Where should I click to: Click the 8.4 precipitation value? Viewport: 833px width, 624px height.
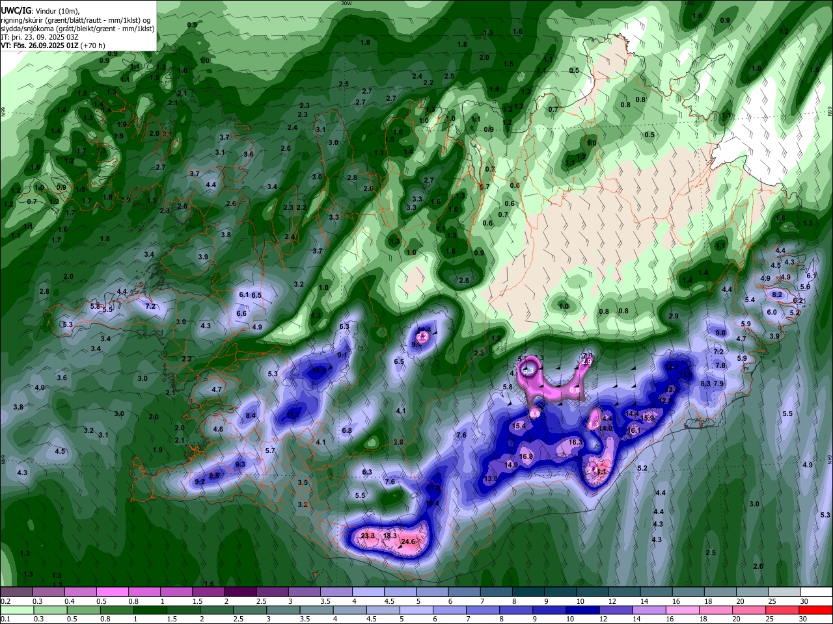[x=251, y=415]
